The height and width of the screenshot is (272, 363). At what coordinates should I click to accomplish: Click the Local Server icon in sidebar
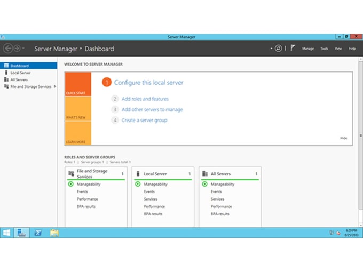pyautogui.click(x=6, y=73)
